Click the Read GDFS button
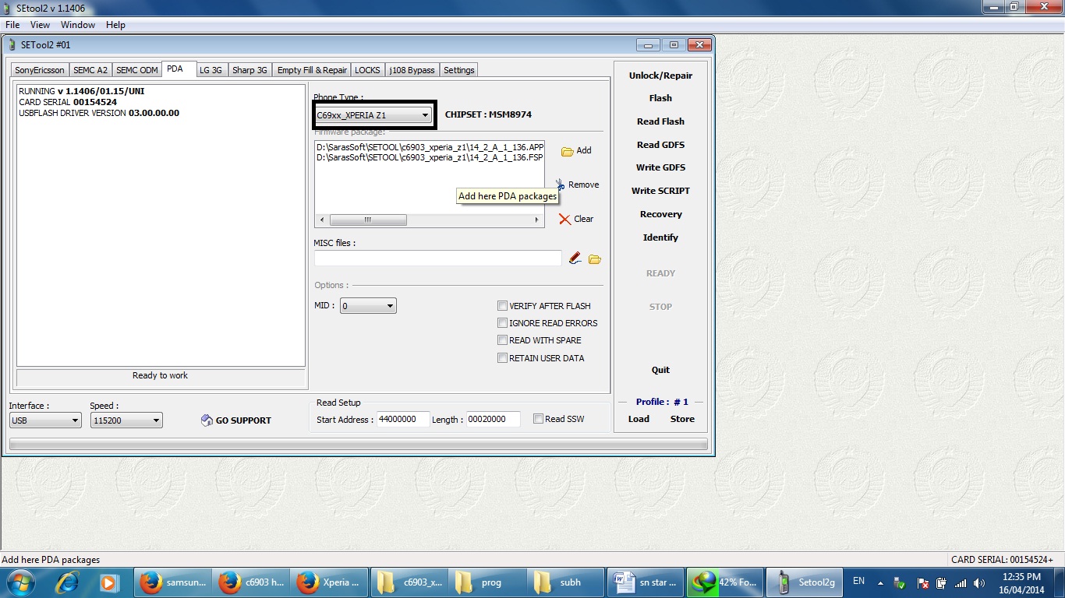The image size is (1065, 598). [x=660, y=145]
